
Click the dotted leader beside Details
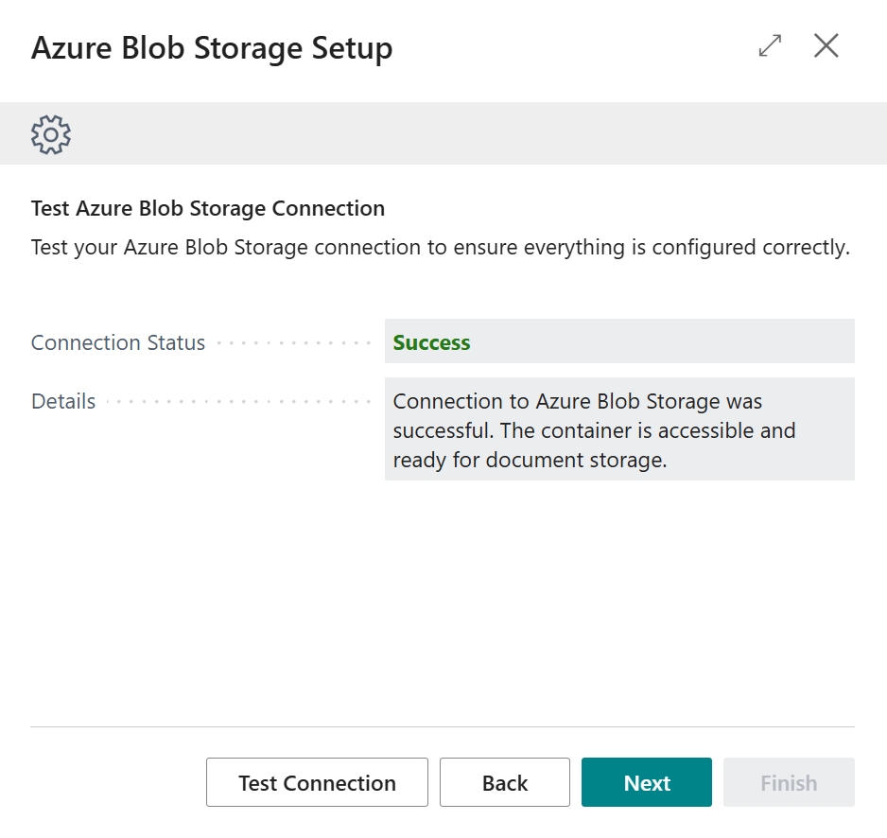[236, 401]
